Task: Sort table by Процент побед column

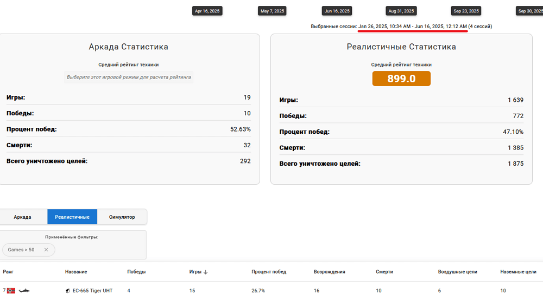Action: pos(269,272)
